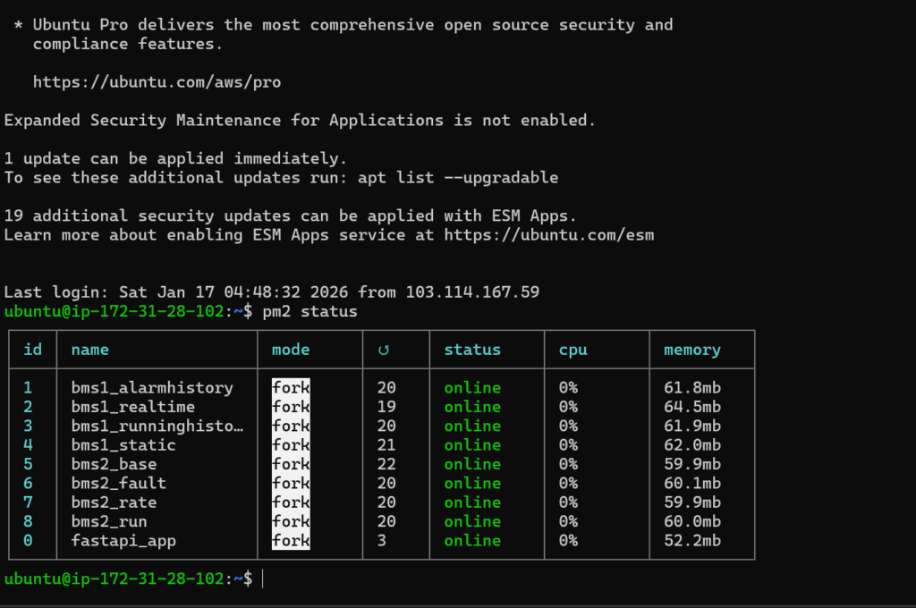This screenshot has height=608, width=916.
Task: Click the restart count 22 for bms2_base
Action: 386,464
